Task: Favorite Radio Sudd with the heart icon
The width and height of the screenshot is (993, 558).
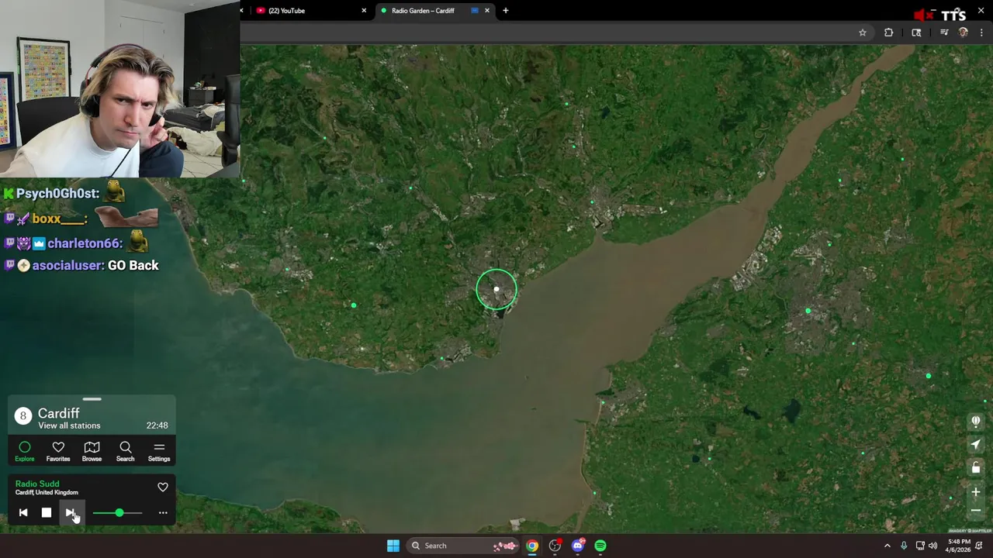Action: pyautogui.click(x=163, y=487)
